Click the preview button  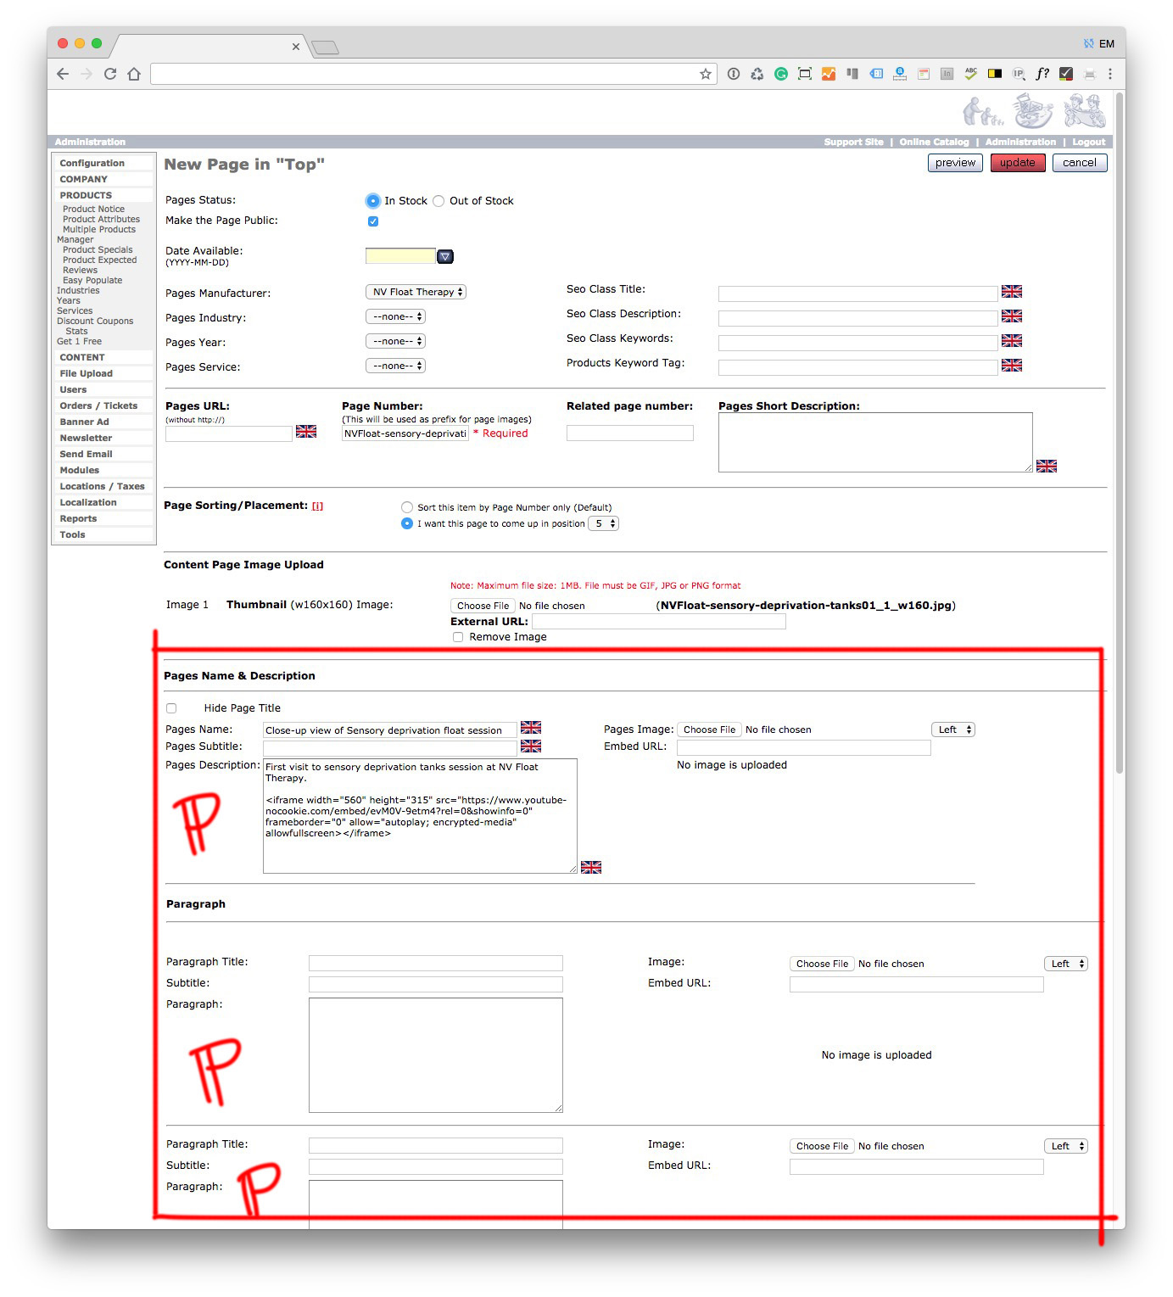955,163
